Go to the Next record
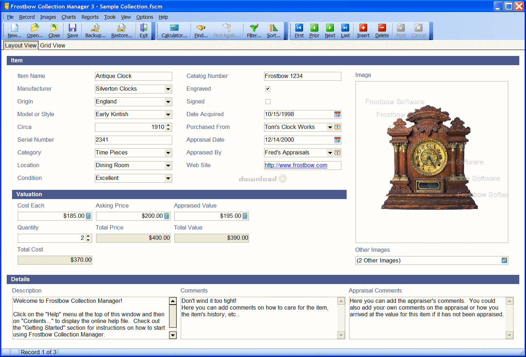 click(330, 31)
